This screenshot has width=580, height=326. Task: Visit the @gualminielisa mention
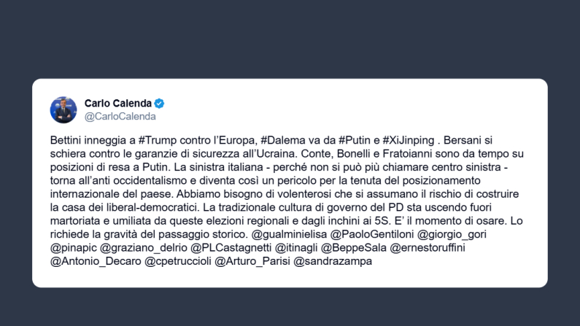290,236
